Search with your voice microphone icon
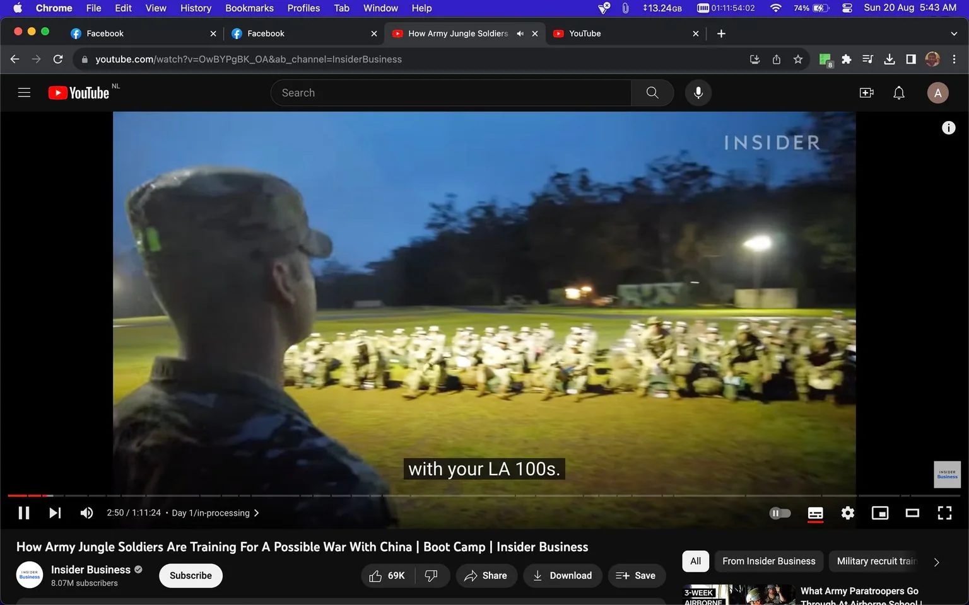 click(698, 93)
